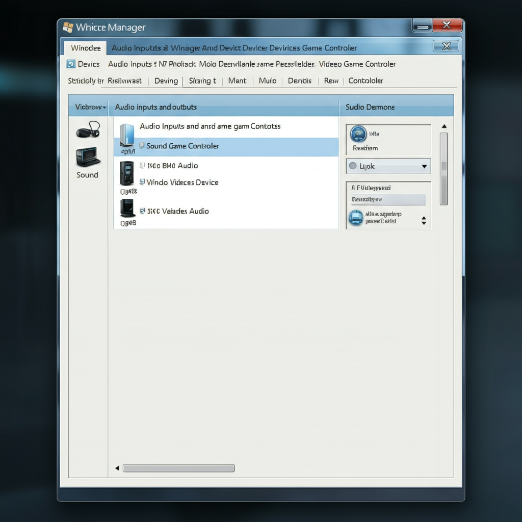Image resolution: width=522 pixels, height=522 pixels.
Task: Click the speaker icon beside Sound Game Controller
Action: pos(141,146)
